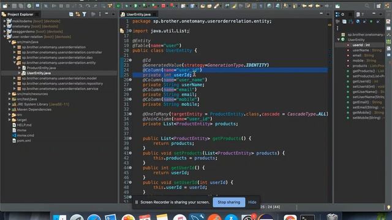Toggle Hide Fields icon in Outline toolbar
This screenshot has width=392, height=220.
coord(358,22)
